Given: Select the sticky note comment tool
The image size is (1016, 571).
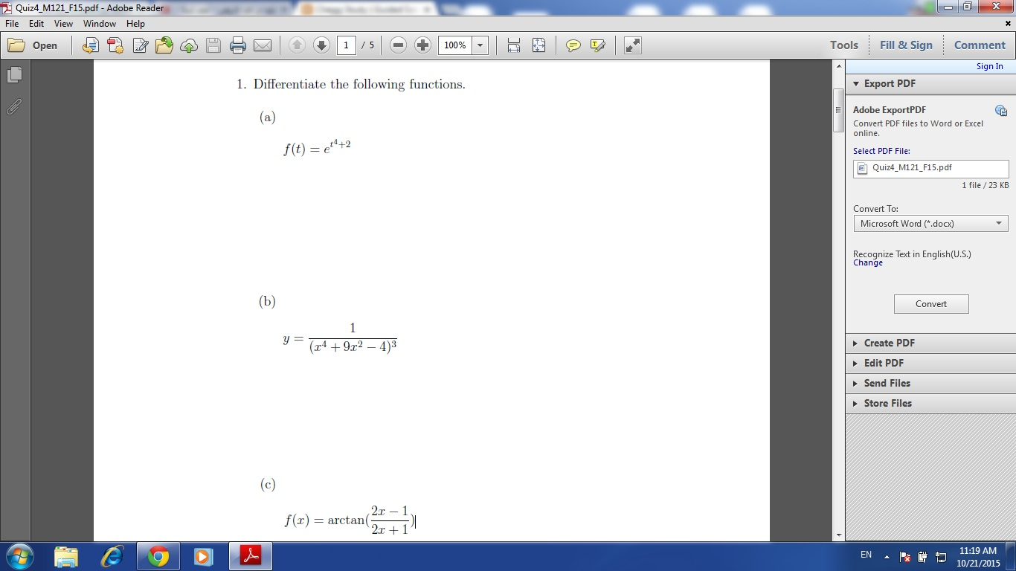Looking at the screenshot, I should [x=572, y=45].
